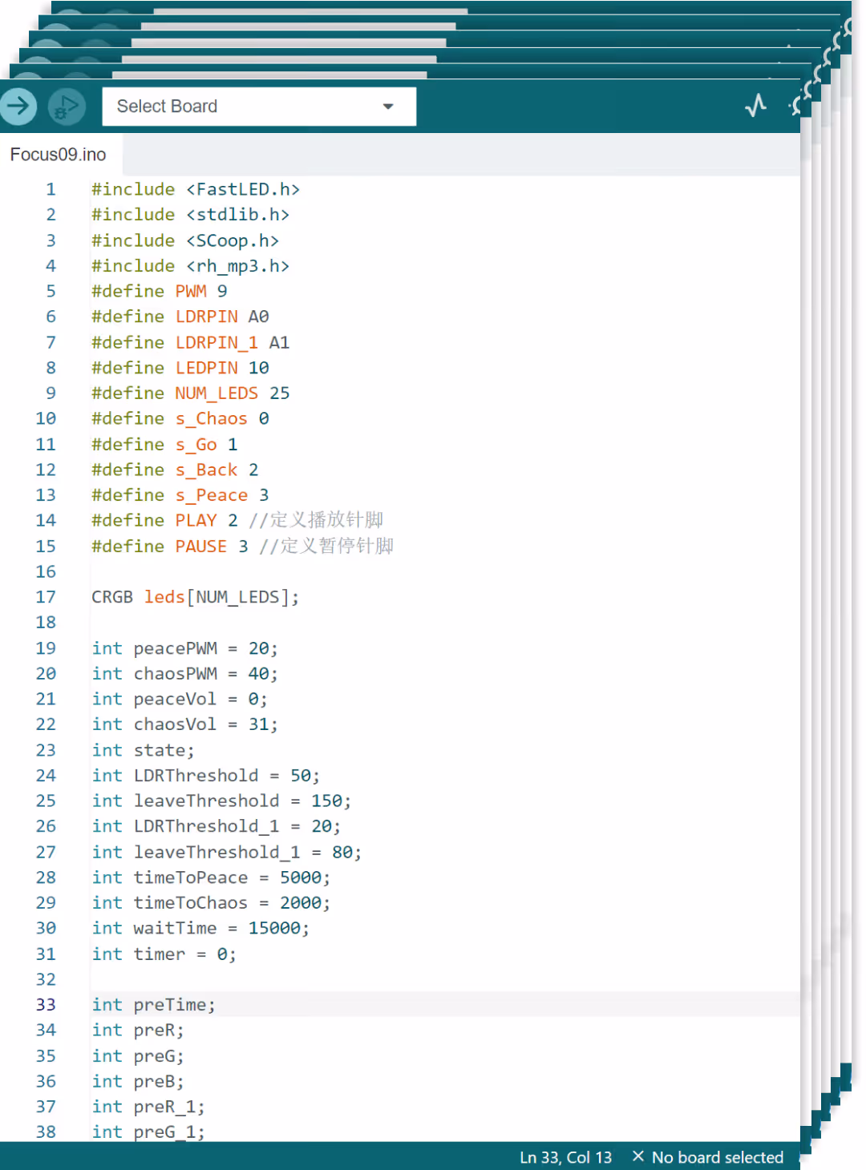Click the waveform icon in the toolbar
The image size is (866, 1170).
(755, 105)
